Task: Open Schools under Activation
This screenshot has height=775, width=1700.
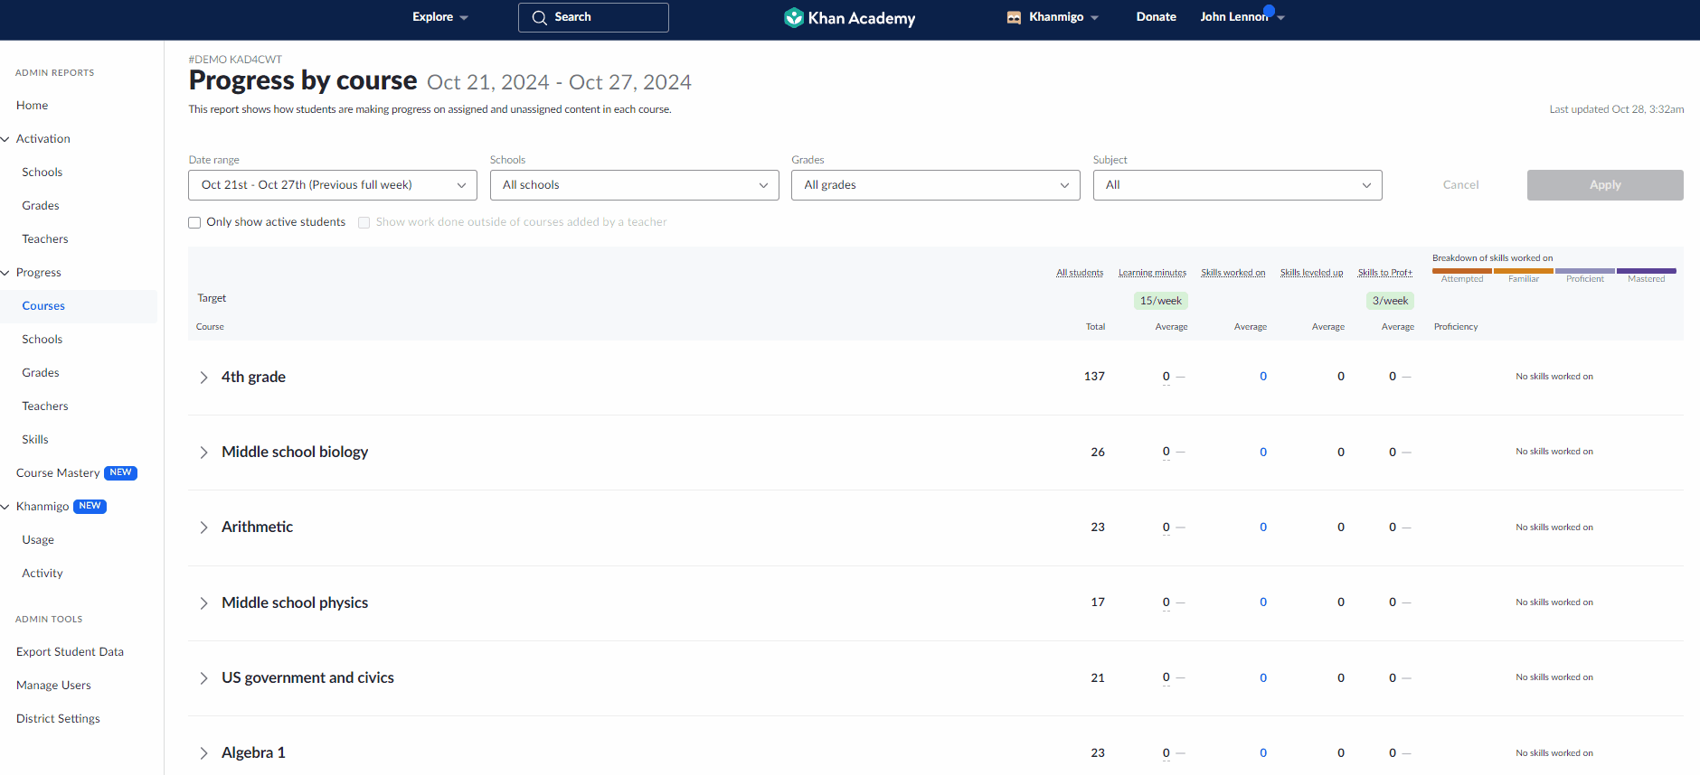Action: point(42,173)
